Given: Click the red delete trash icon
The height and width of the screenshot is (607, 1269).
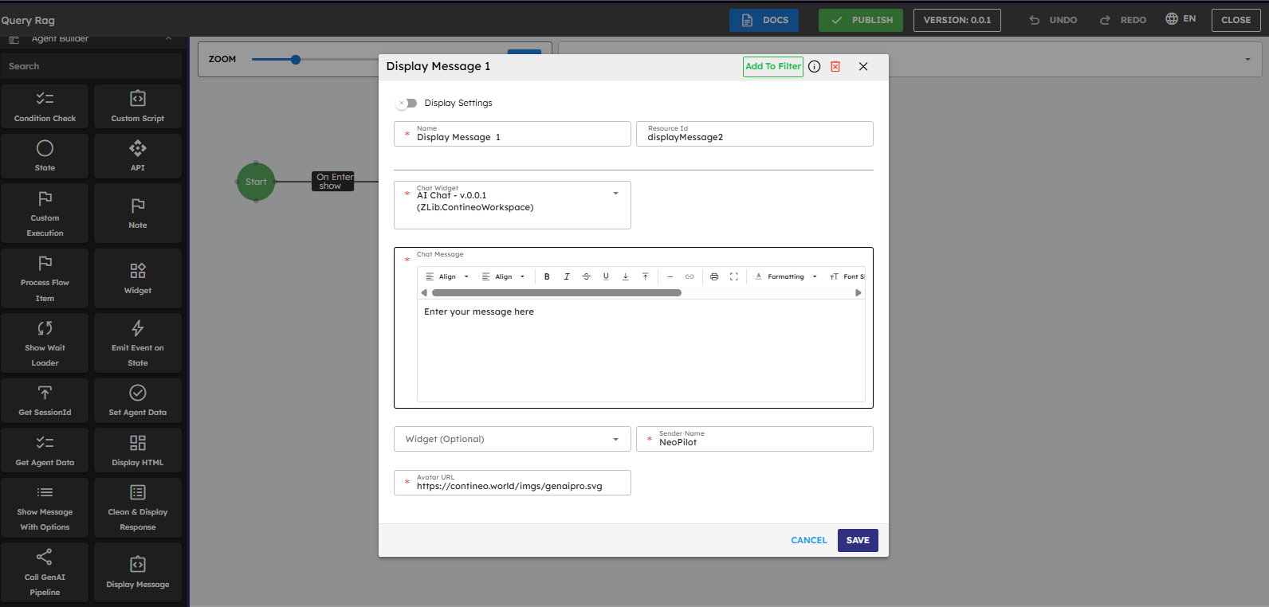Looking at the screenshot, I should coord(835,67).
